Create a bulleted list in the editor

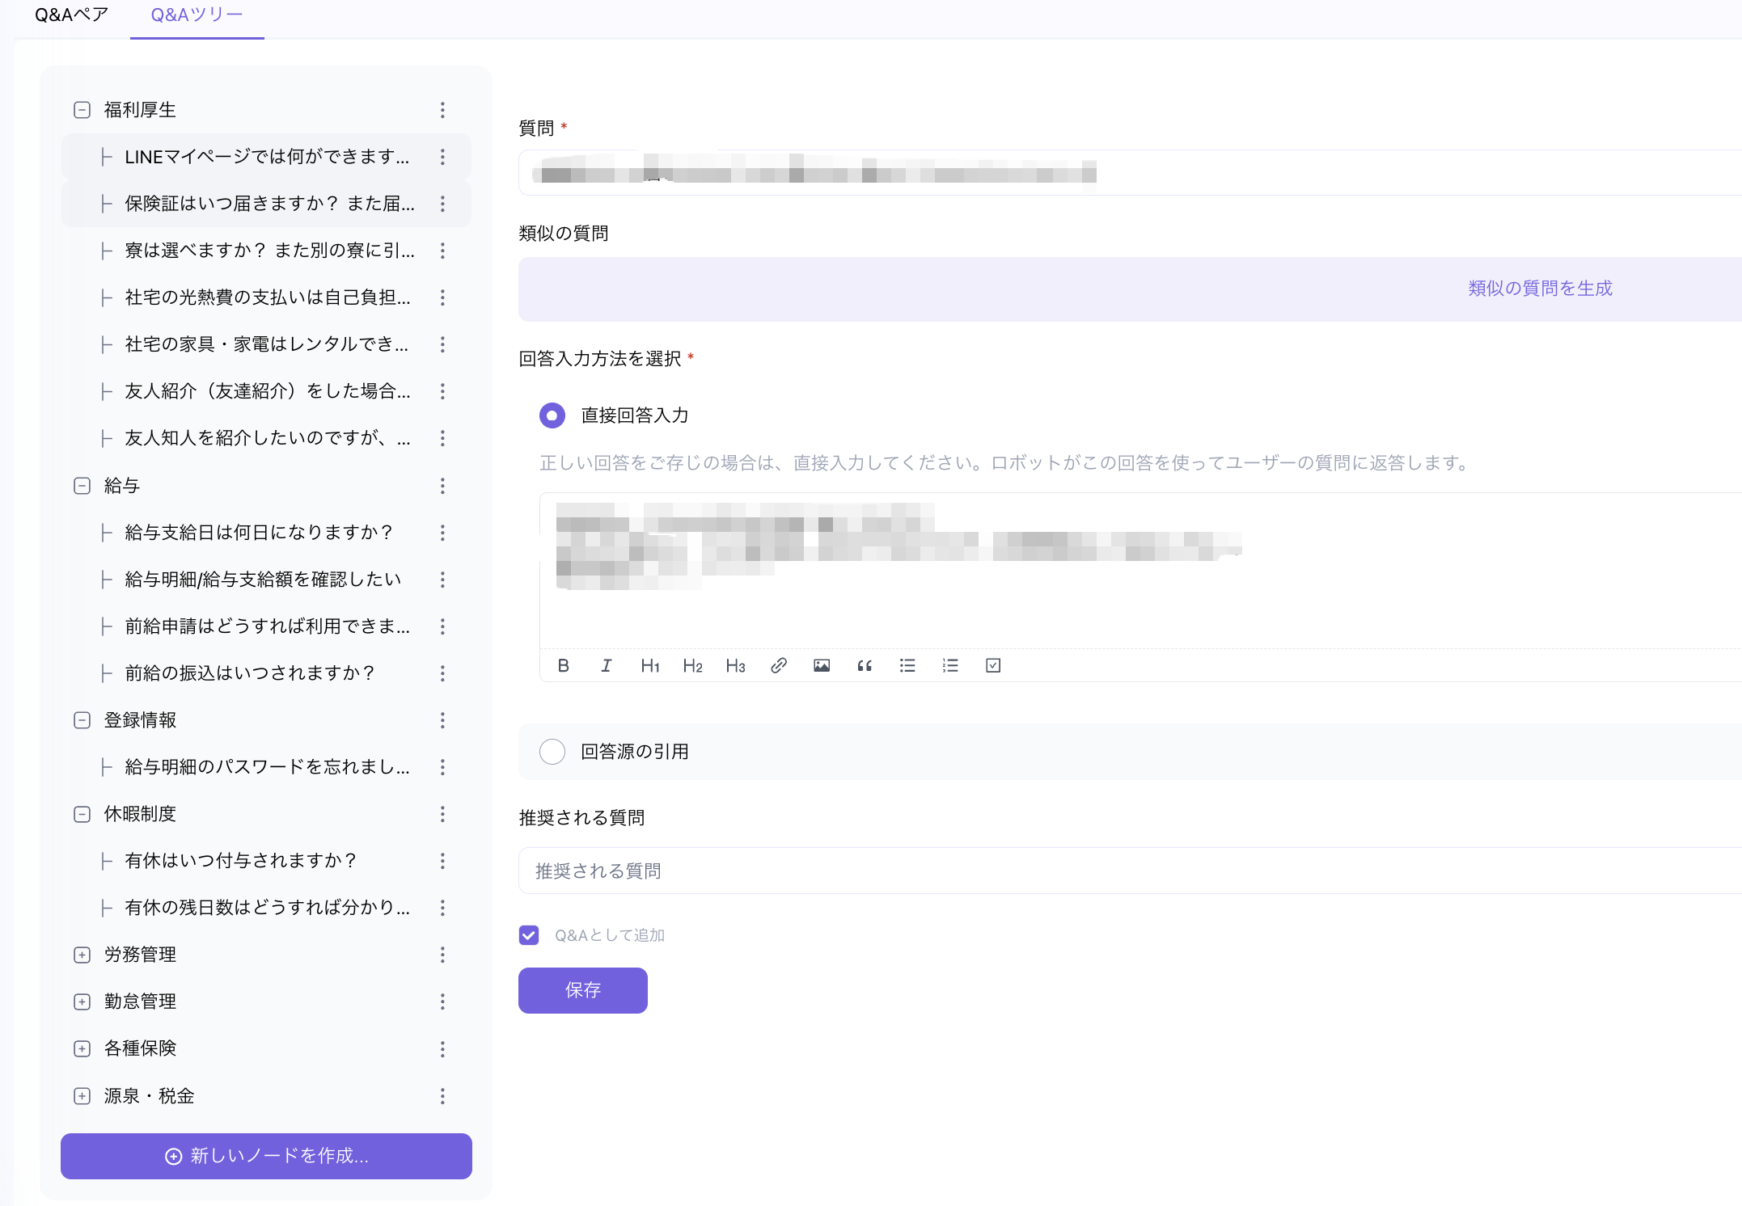(907, 665)
